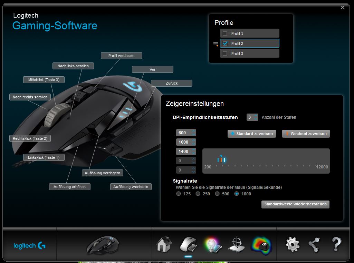
Task: Click the stepper arrows of the 600 DPI field
Action: pos(193,133)
